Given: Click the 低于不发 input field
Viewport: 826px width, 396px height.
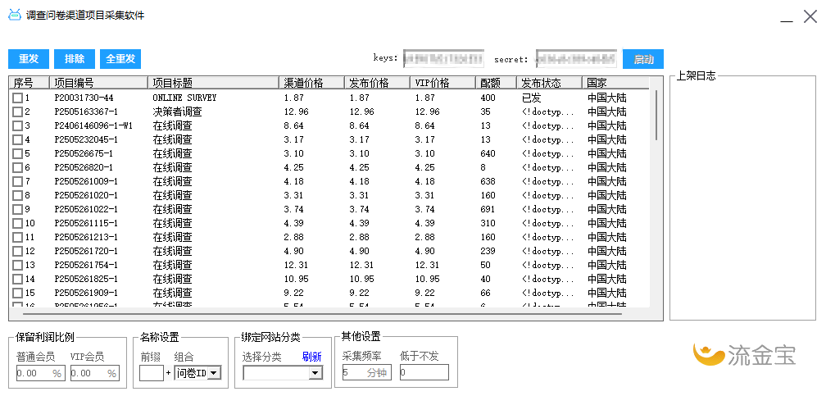Looking at the screenshot, I should (x=424, y=372).
